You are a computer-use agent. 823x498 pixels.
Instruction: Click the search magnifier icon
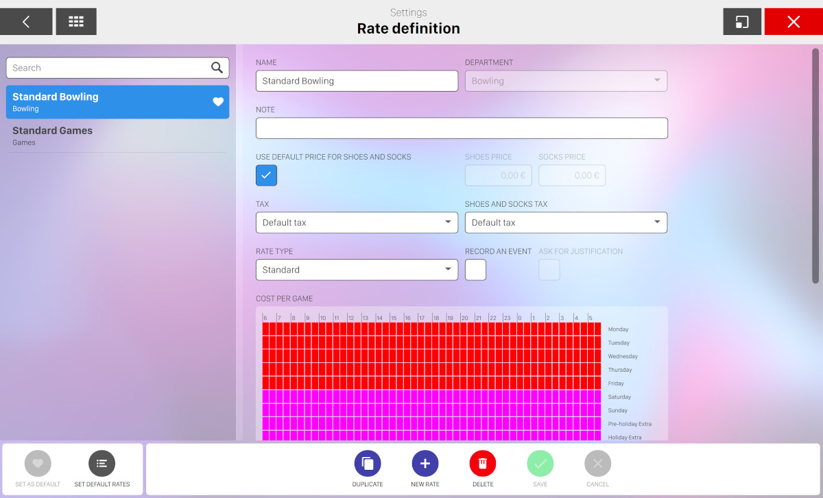(x=217, y=68)
